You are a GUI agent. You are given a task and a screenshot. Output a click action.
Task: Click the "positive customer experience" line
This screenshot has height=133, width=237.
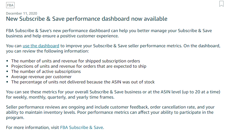click(62, 36)
